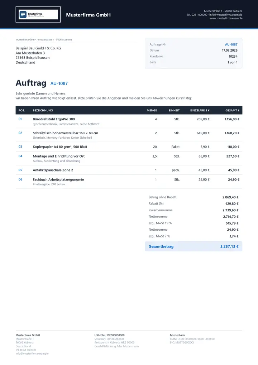Click the address line 'Am Musterhafen 3'

pyautogui.click(x=30, y=53)
